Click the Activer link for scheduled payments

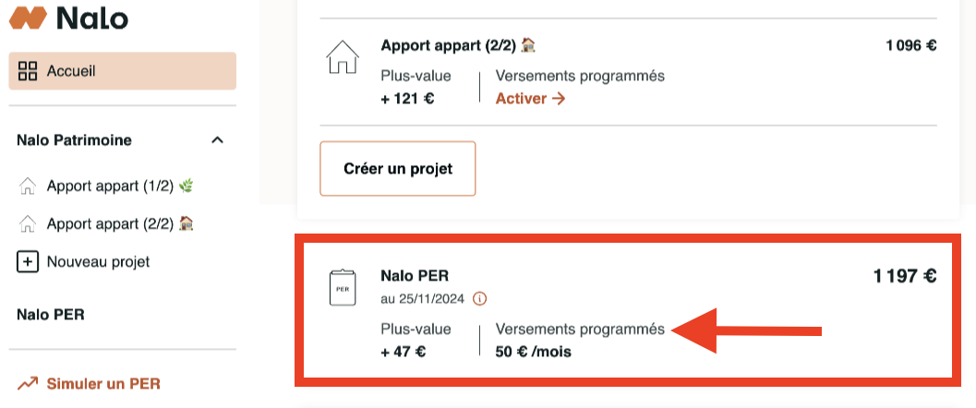tap(530, 99)
